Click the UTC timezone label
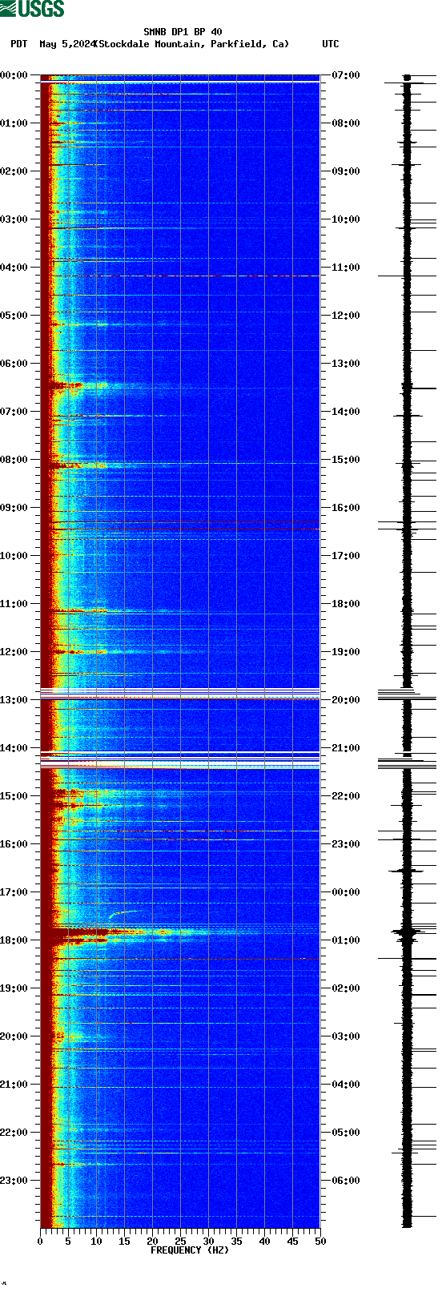 click(331, 44)
